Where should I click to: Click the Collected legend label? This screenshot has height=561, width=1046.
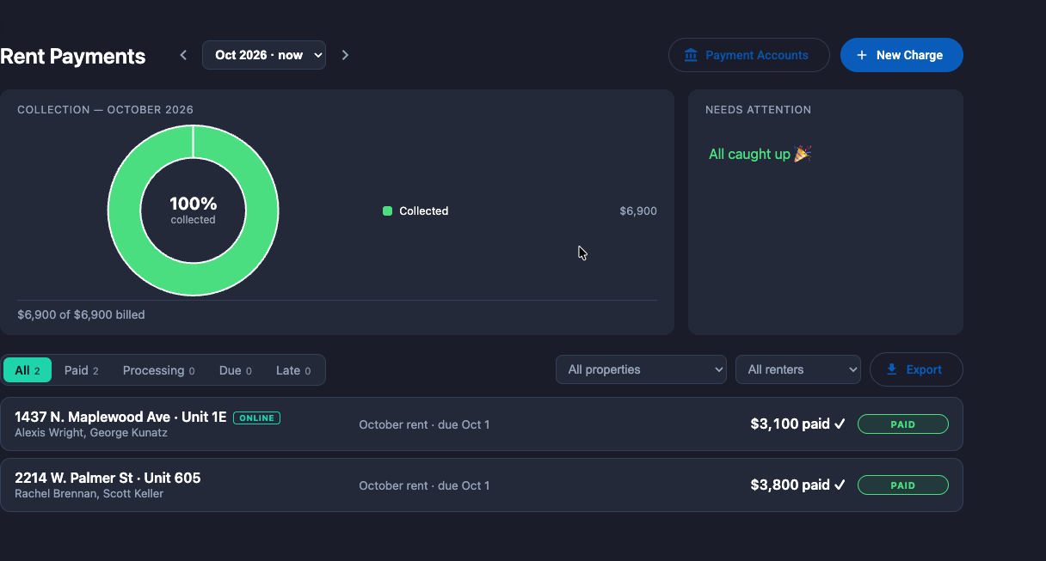pos(424,210)
